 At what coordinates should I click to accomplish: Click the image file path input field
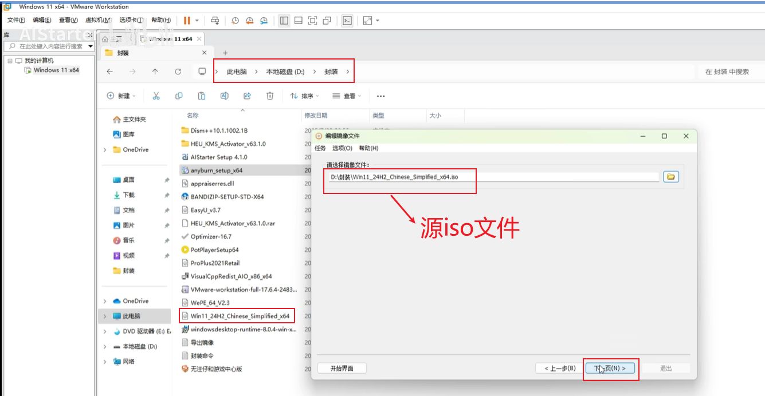493,177
